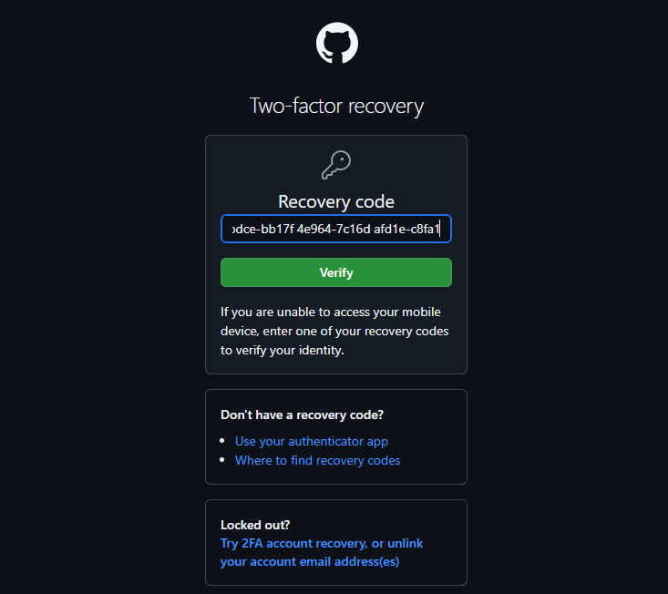Focus the Recovery code input field

(335, 229)
